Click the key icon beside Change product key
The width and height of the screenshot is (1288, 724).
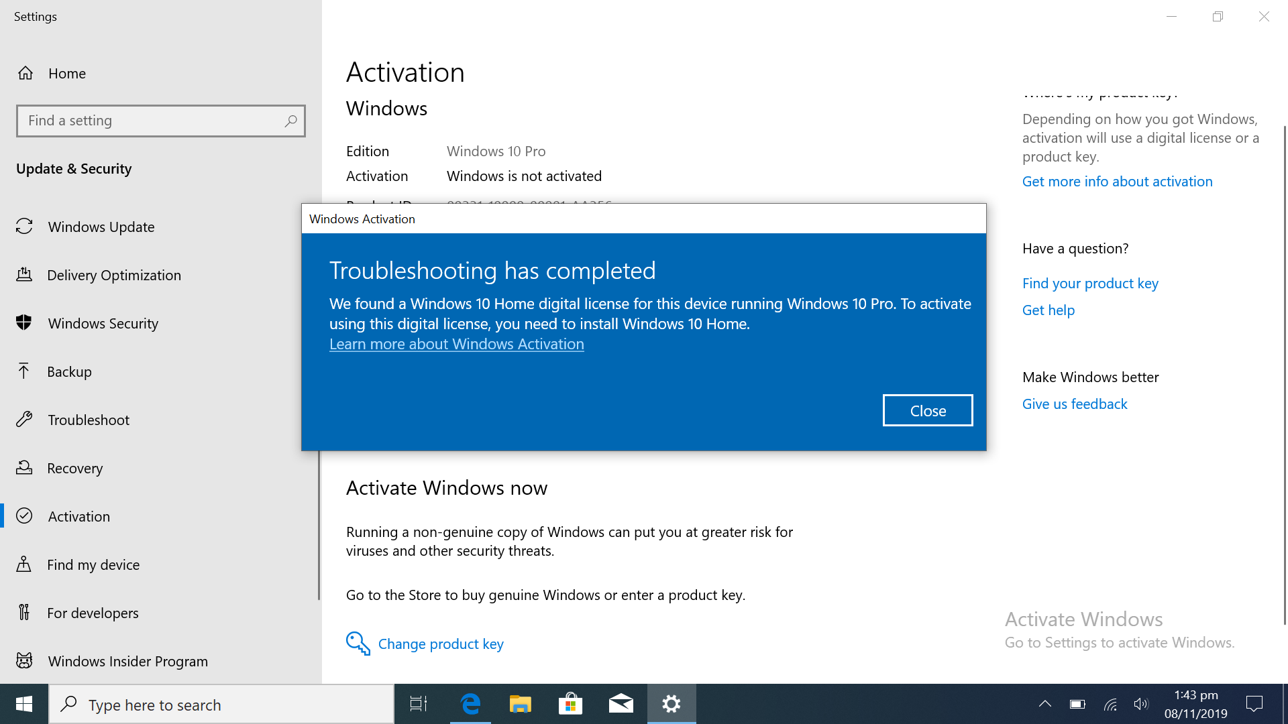click(x=358, y=644)
